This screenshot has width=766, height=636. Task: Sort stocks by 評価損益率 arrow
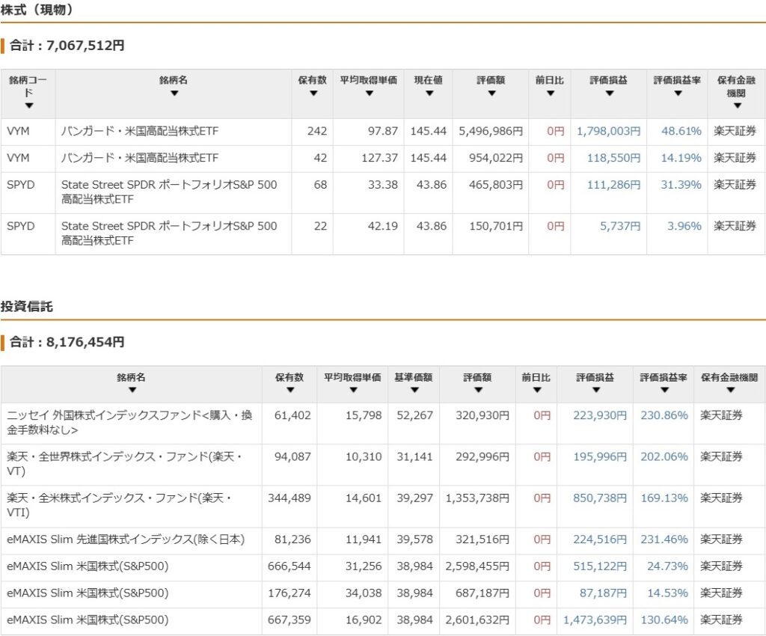coord(677,94)
